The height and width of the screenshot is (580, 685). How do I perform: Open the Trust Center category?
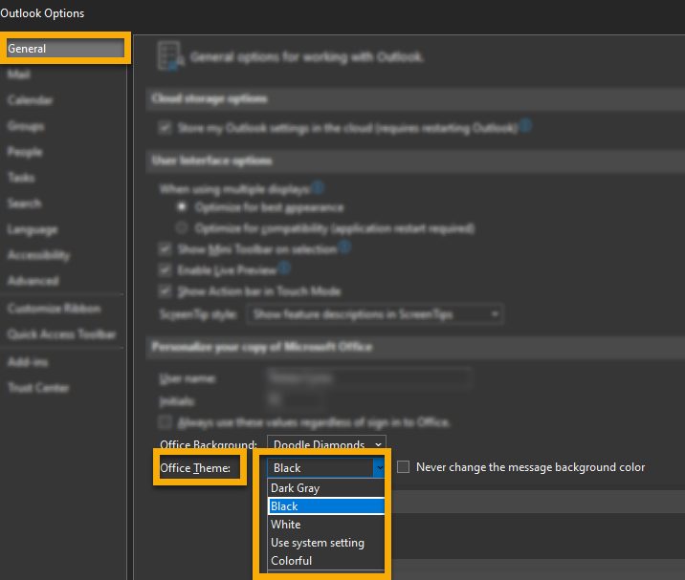tap(38, 388)
